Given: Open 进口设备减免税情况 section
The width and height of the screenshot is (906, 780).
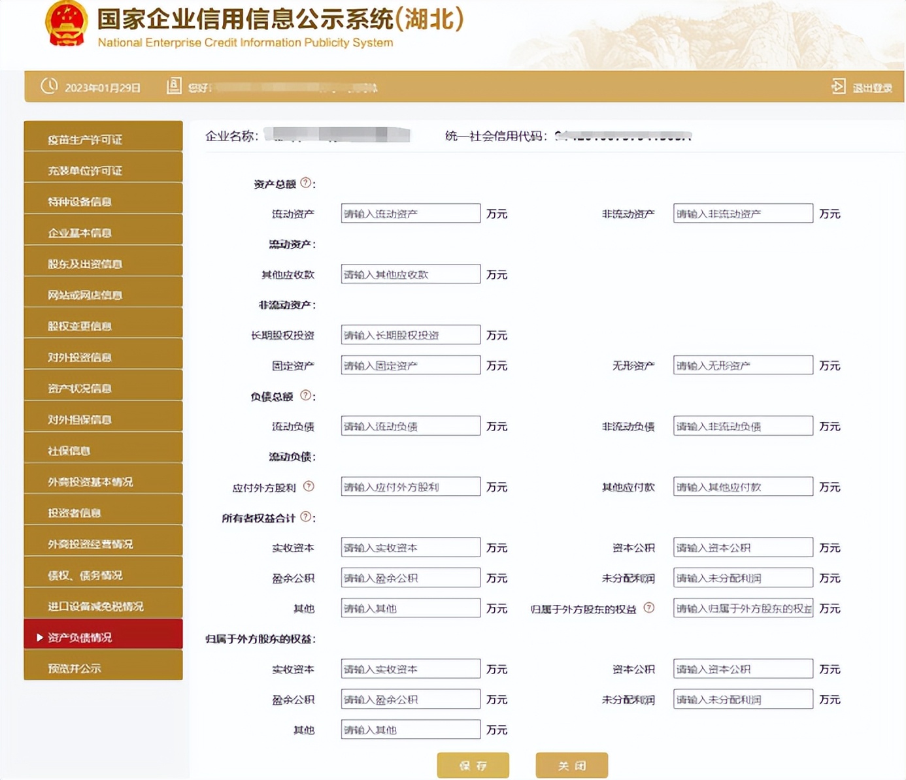Looking at the screenshot, I should [103, 606].
